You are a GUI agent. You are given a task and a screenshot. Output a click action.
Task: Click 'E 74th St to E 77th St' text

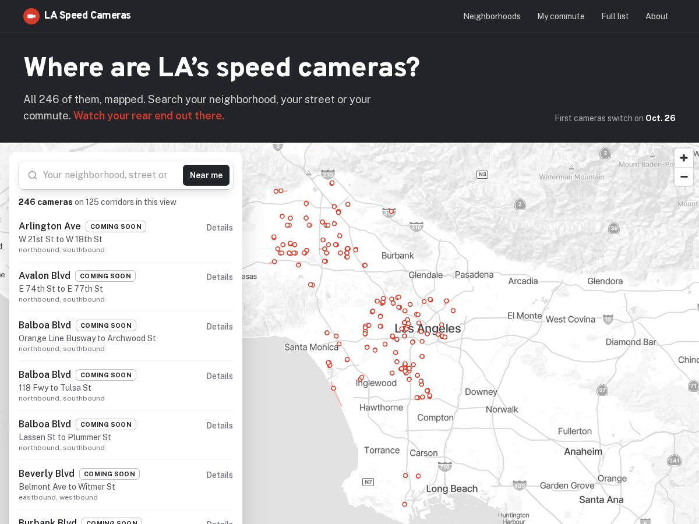(x=61, y=289)
